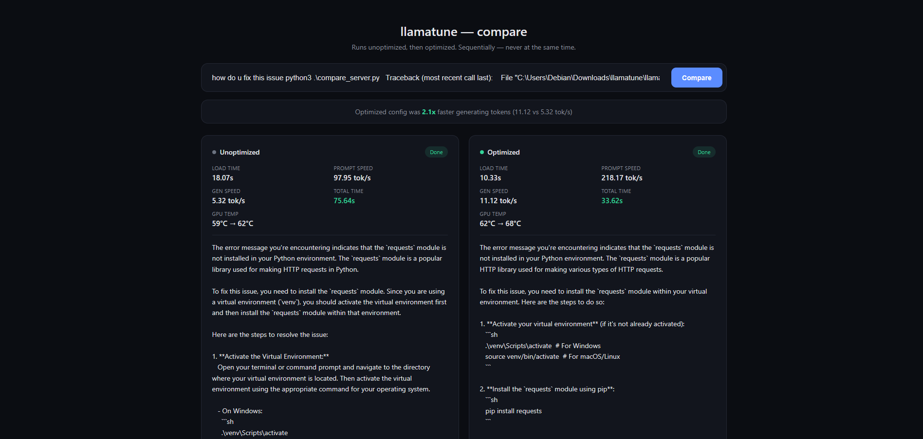This screenshot has height=439, width=923.
Task: Click the PROMPT SPEED label in Optimized panel
Action: (621, 168)
